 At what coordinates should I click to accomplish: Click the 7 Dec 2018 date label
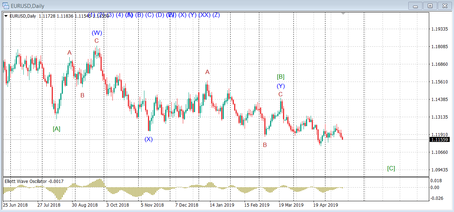click(187, 205)
